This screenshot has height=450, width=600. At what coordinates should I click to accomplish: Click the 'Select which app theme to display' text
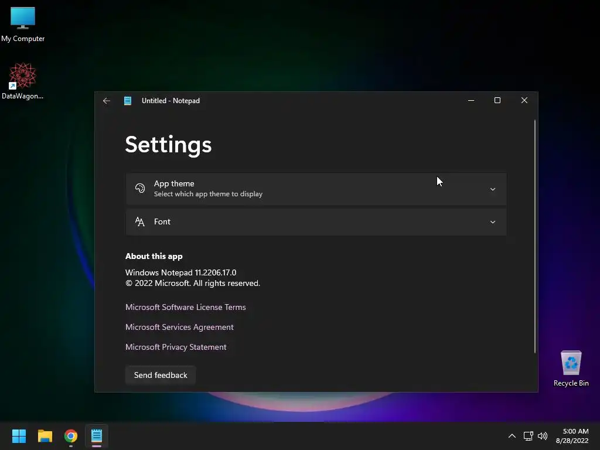click(x=208, y=194)
